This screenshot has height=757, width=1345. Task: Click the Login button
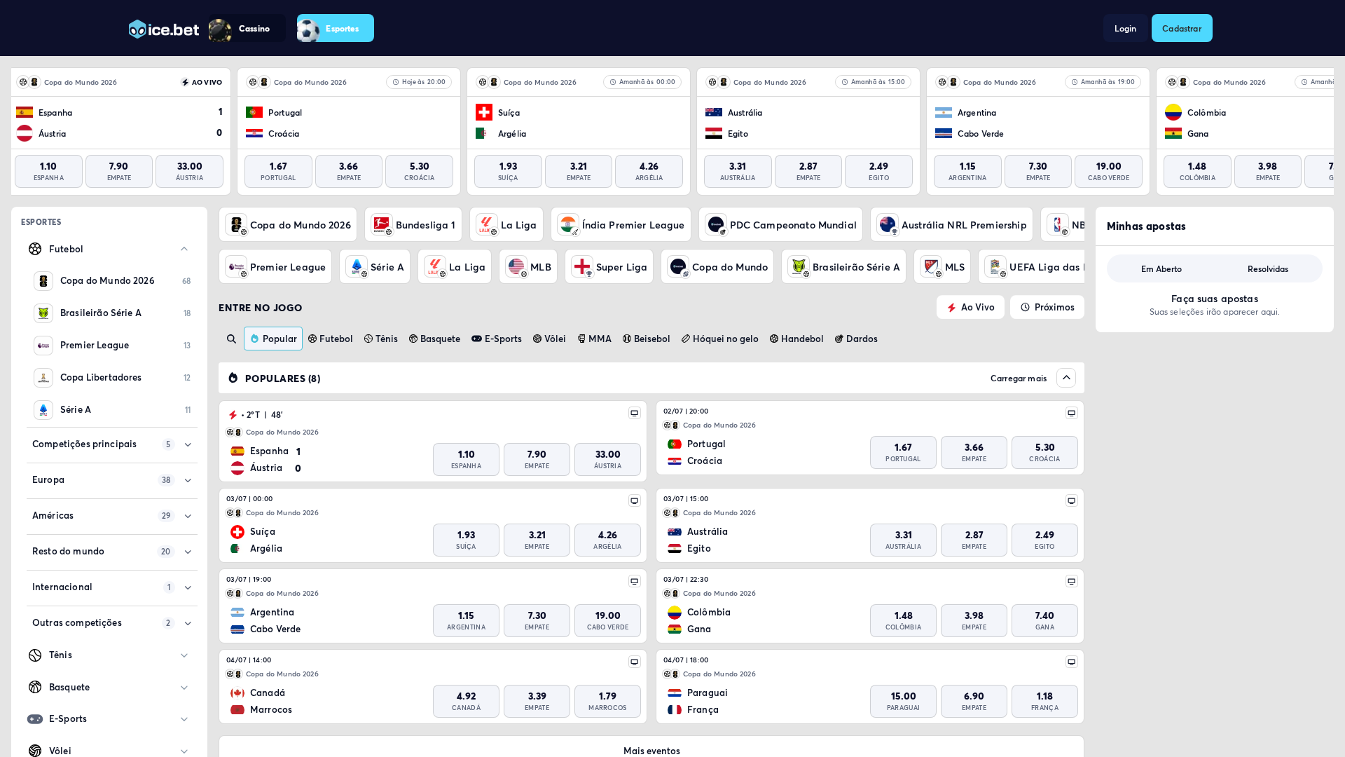[1125, 28]
